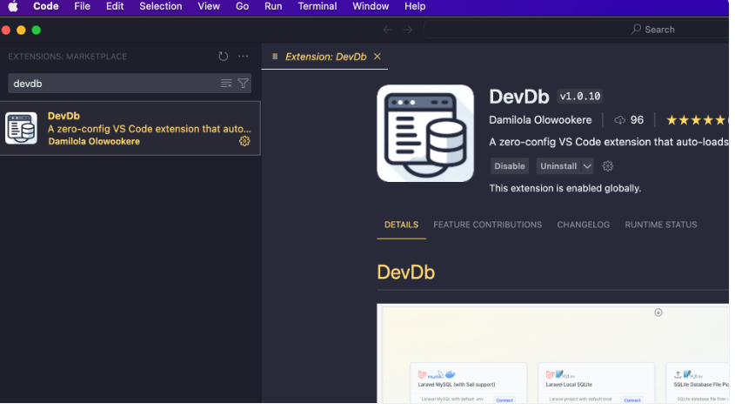The width and height of the screenshot is (735, 410).
Task: Open the Run menu
Action: point(273,7)
